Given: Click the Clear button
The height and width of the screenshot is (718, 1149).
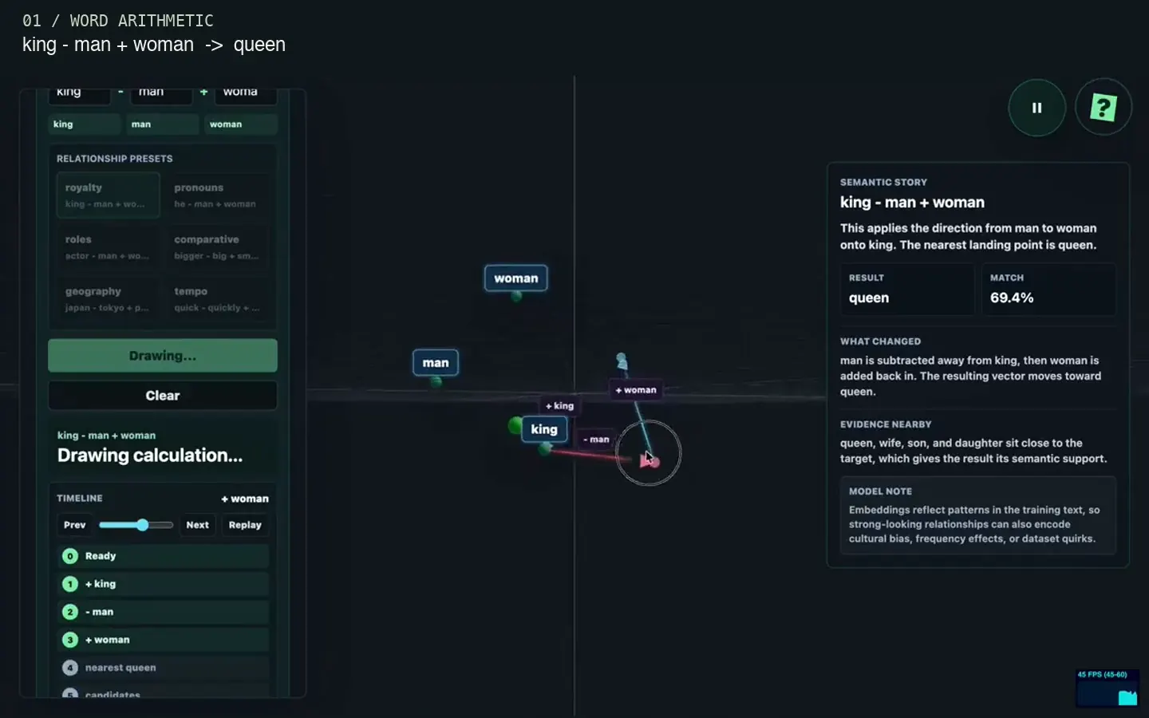Looking at the screenshot, I should pos(163,396).
